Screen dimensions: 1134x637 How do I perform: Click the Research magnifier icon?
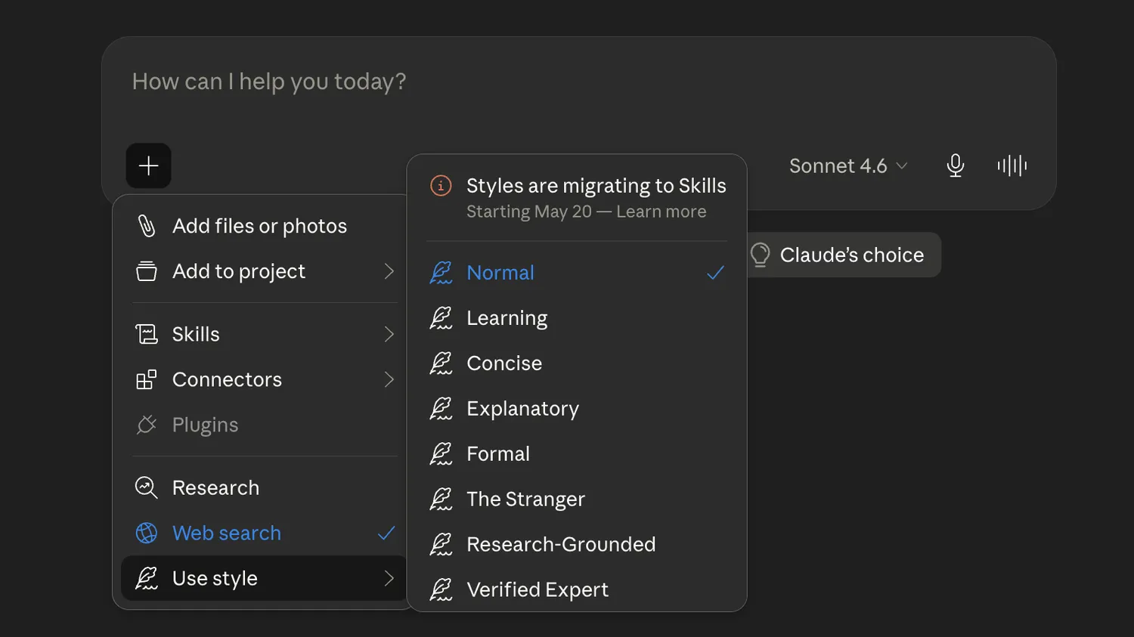pyautogui.click(x=147, y=487)
